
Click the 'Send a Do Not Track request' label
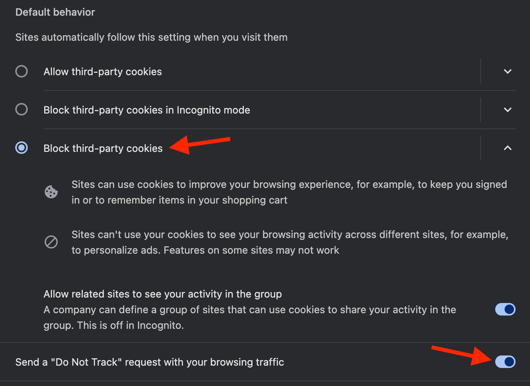click(150, 362)
